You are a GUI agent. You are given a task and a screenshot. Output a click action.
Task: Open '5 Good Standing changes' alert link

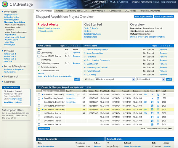tap(49, 28)
